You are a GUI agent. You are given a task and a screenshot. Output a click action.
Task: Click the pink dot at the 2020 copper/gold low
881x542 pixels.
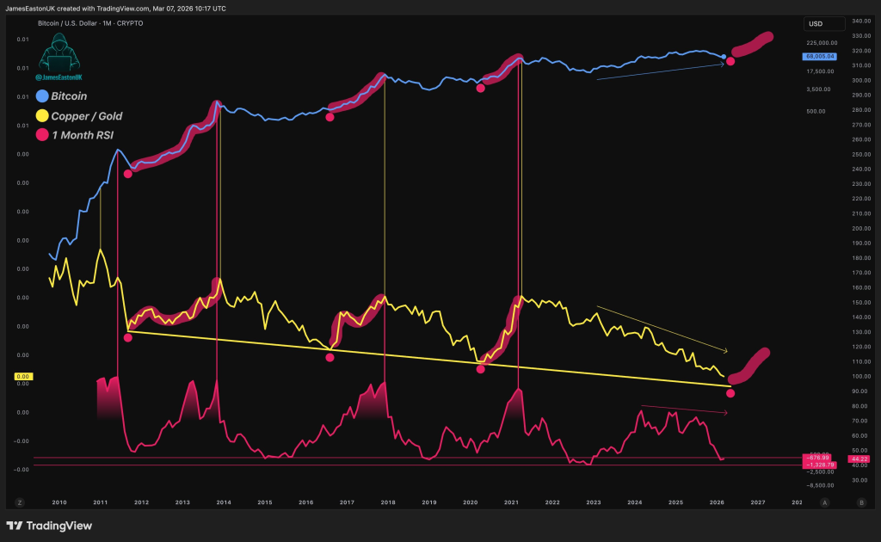click(481, 369)
